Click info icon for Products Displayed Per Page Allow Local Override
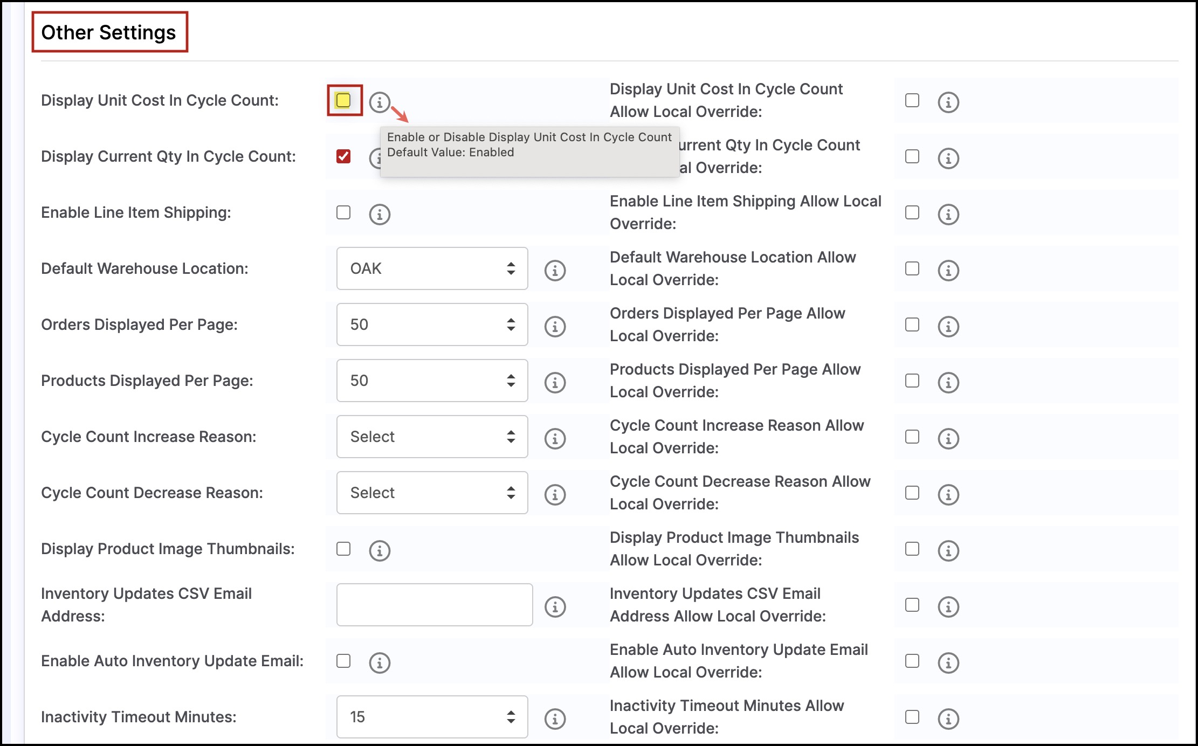This screenshot has width=1198, height=746. pos(948,382)
